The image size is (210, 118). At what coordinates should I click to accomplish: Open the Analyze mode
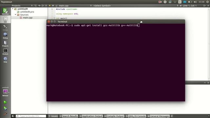coord(5,52)
